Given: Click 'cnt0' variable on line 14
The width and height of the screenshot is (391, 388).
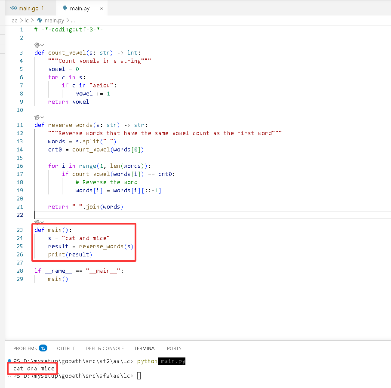Looking at the screenshot, I should tap(55, 150).
